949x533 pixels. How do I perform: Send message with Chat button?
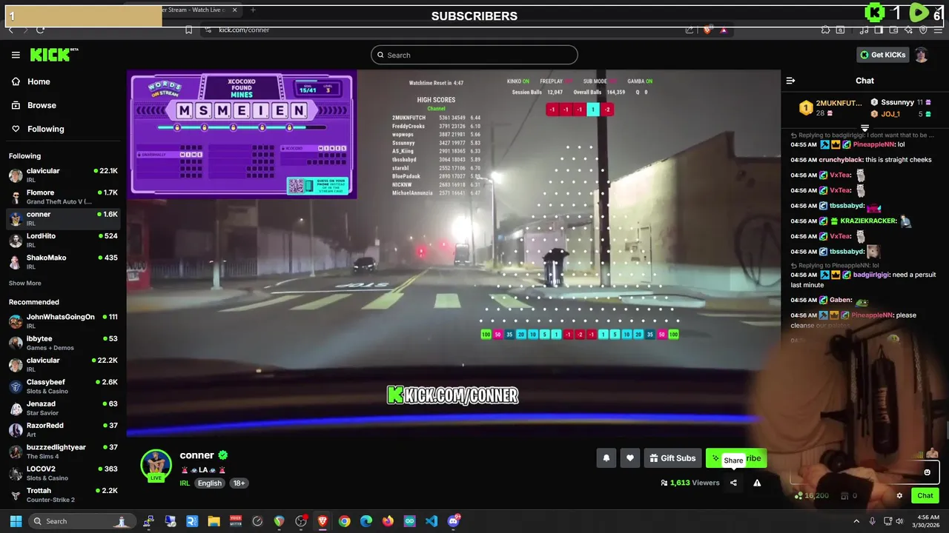pyautogui.click(x=925, y=495)
